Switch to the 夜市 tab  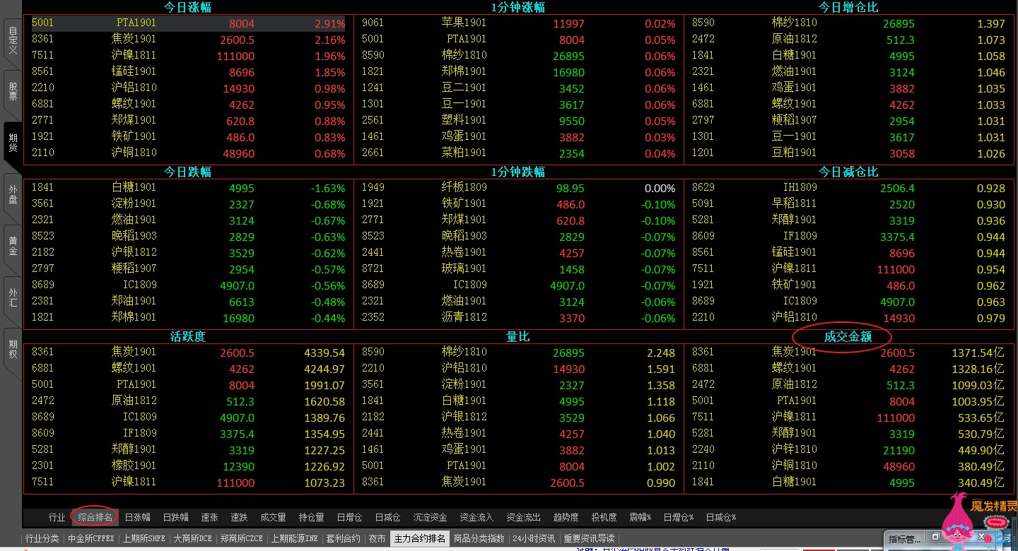tap(377, 538)
